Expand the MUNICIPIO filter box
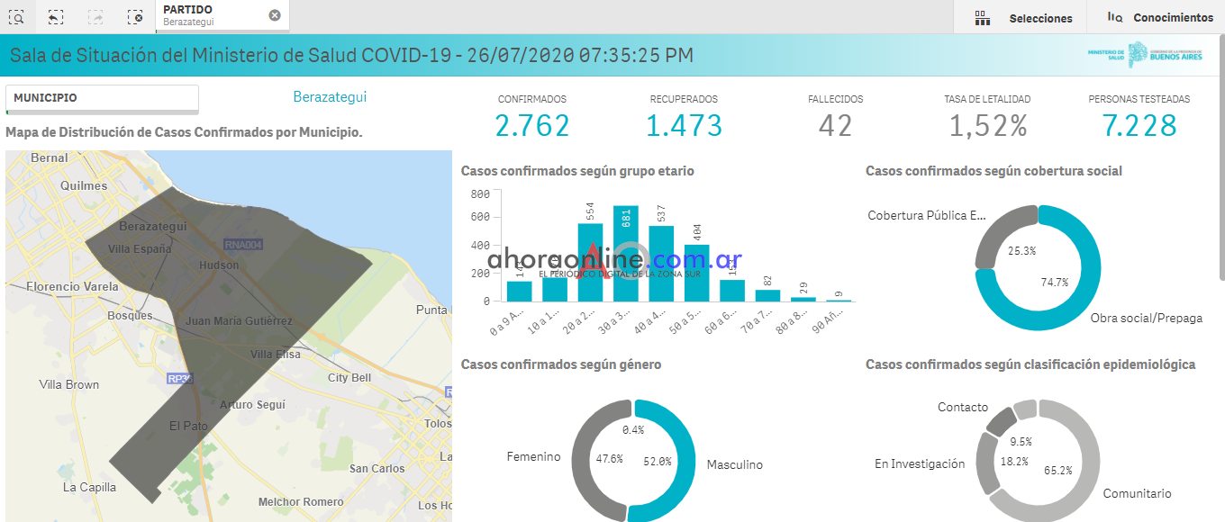 (x=102, y=98)
